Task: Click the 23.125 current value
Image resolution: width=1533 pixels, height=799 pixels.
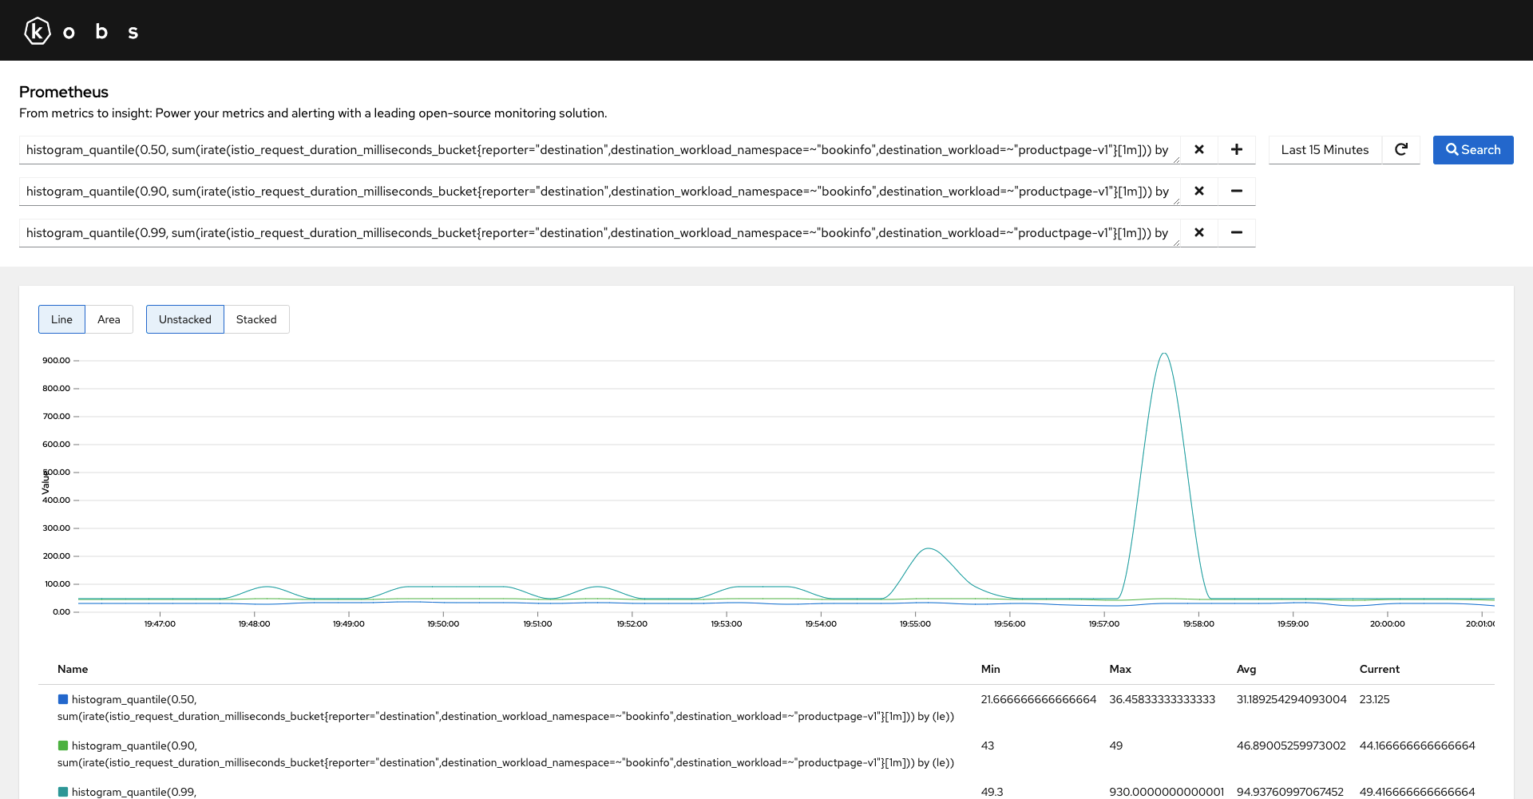Action: coord(1375,699)
